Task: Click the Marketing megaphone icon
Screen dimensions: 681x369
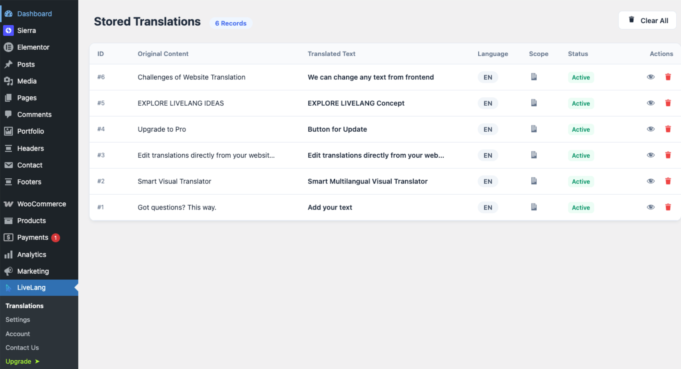Action: [8, 271]
